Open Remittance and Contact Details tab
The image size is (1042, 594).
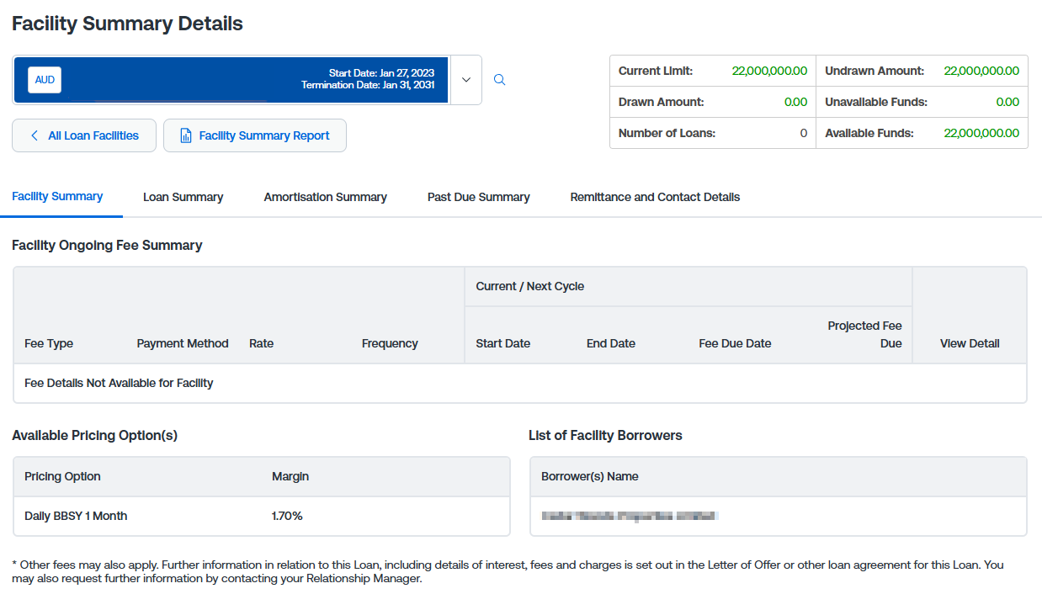(655, 197)
